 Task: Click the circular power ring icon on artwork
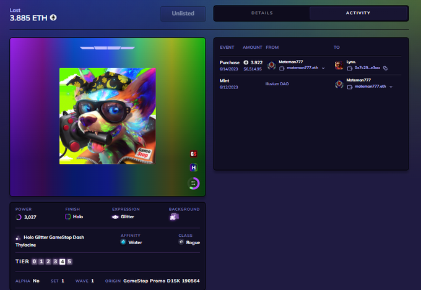pyautogui.click(x=193, y=184)
